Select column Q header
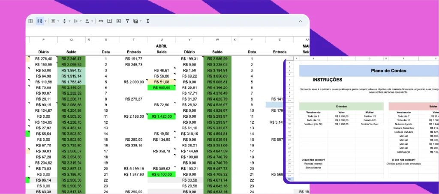 click(71, 40)
